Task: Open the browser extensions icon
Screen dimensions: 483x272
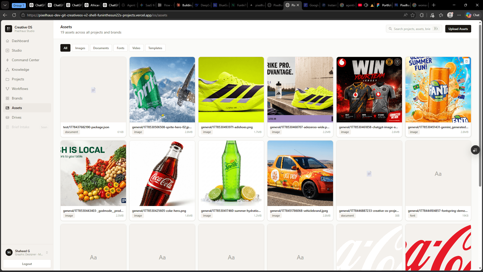Action: [x=422, y=15]
